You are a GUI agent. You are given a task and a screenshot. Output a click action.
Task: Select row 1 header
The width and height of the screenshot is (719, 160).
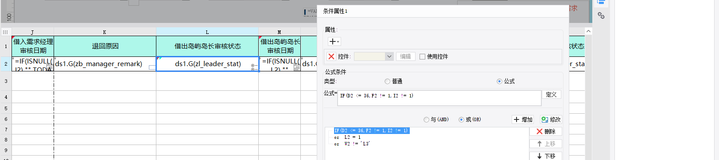click(x=6, y=46)
